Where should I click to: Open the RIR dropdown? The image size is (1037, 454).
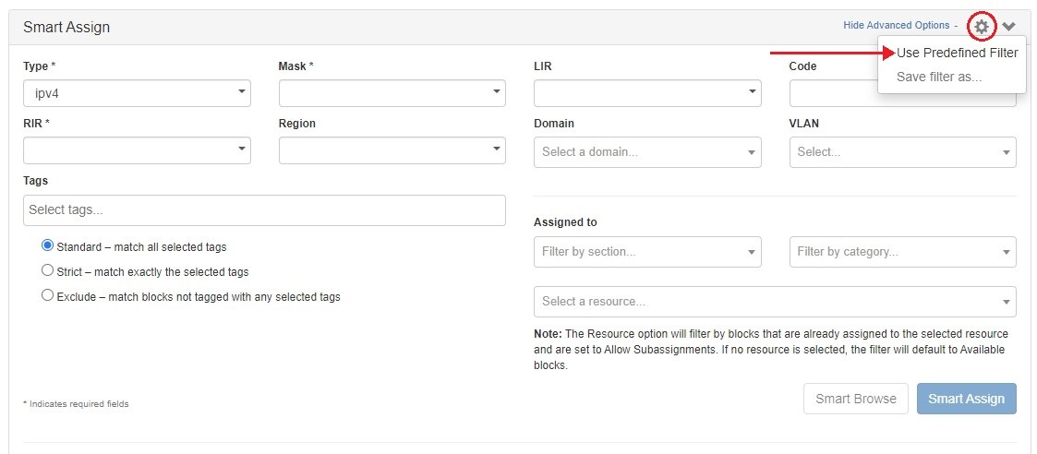point(137,150)
